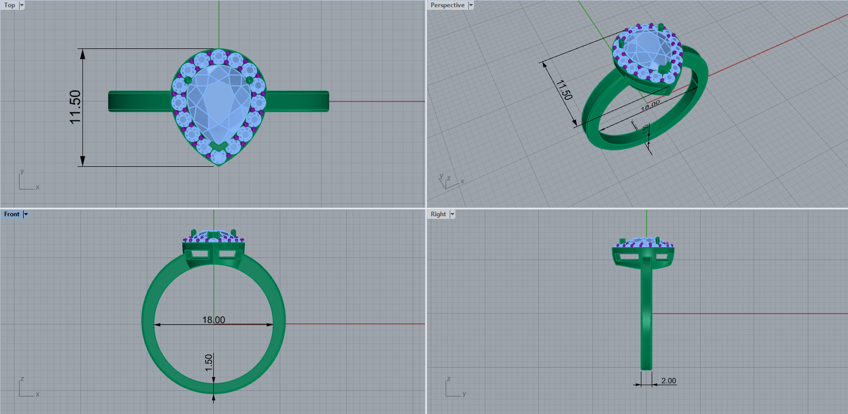This screenshot has width=848, height=414.
Task: Select the 11.50 dimension in Top view
Action: [x=75, y=107]
